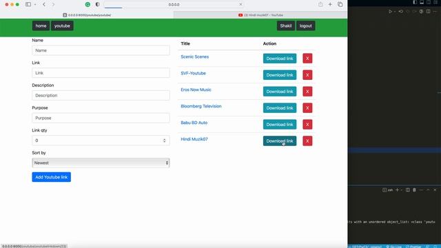Screen dimensions: 441x248
Task: Open the Sort by Newest dropdown
Action: (x=101, y=163)
